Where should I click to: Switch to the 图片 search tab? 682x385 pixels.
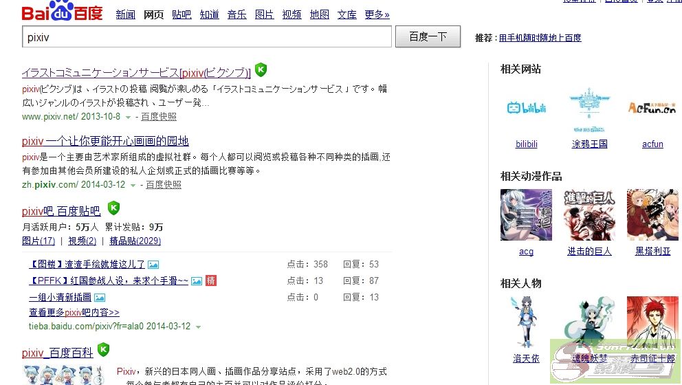point(265,14)
